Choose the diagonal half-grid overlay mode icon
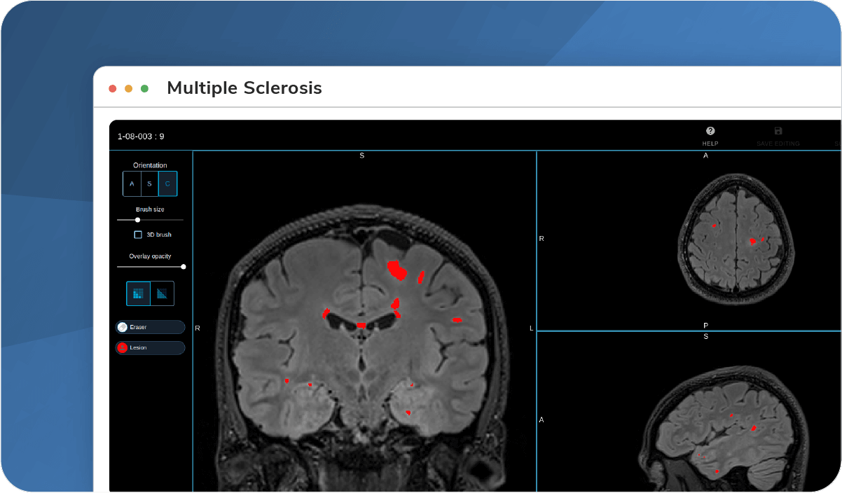Viewport: 842px width, 493px height. pos(162,293)
